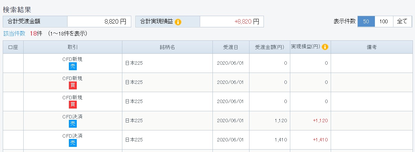Set display count to 100
This screenshot has height=152, width=415.
click(384, 22)
